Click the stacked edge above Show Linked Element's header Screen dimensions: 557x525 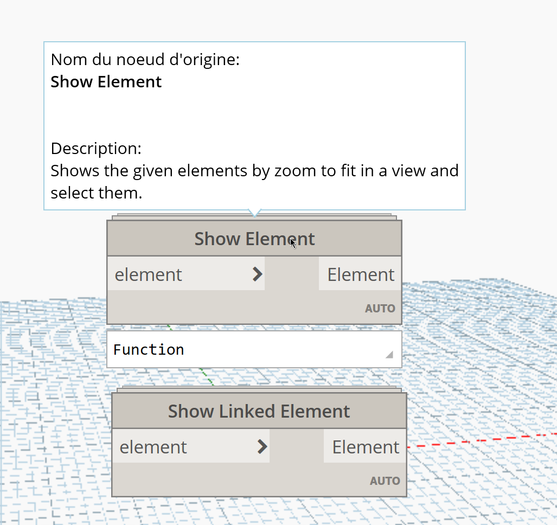[x=260, y=389]
